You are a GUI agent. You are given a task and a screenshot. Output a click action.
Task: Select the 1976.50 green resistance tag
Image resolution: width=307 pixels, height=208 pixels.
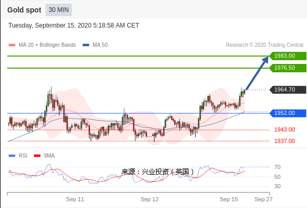coord(288,68)
